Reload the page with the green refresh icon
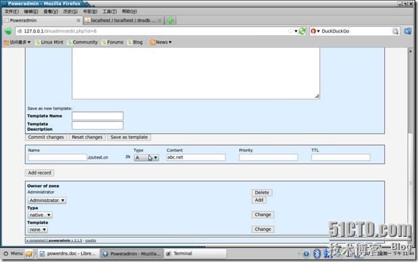The width and height of the screenshot is (418, 262). [x=302, y=31]
